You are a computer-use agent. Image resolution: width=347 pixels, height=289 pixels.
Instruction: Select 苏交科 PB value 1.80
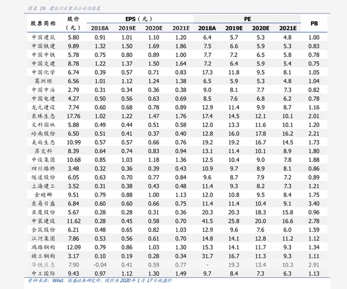314,151
